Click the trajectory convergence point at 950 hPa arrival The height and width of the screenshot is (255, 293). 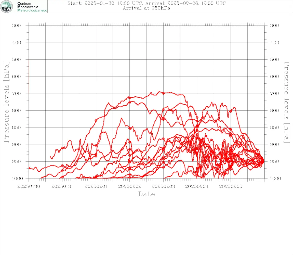tap(263, 161)
